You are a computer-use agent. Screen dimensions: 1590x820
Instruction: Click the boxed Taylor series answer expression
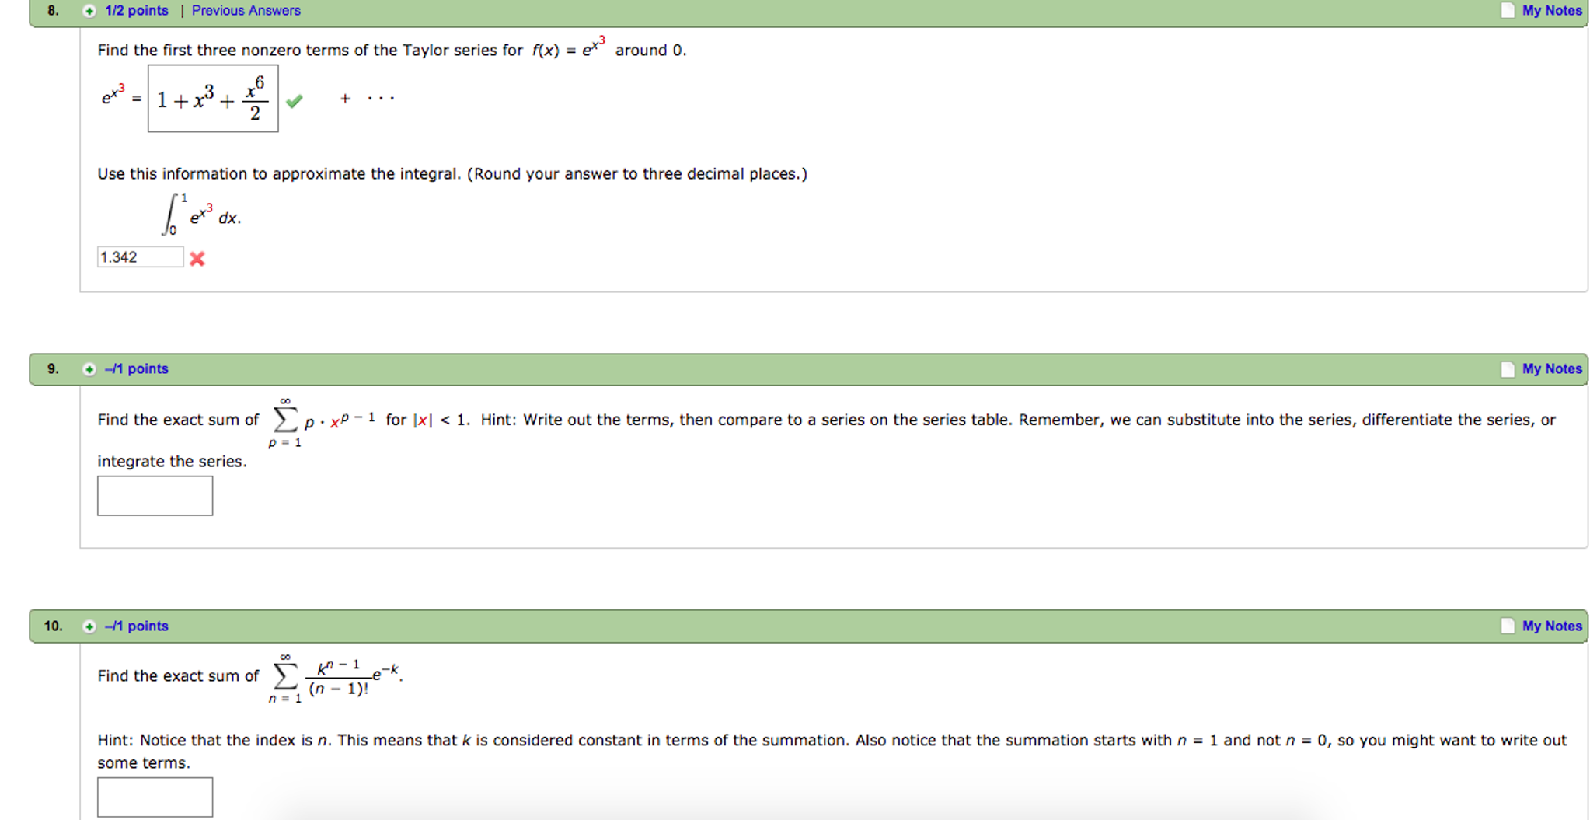point(212,99)
